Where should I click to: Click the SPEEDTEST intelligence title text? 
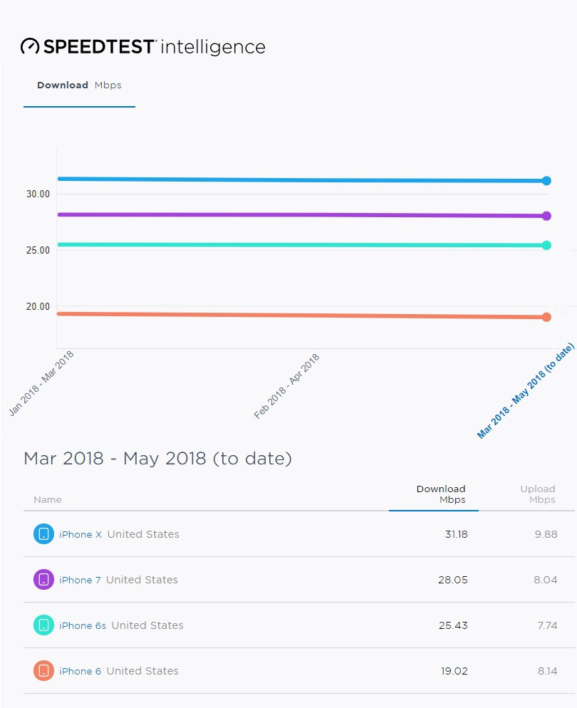click(154, 47)
